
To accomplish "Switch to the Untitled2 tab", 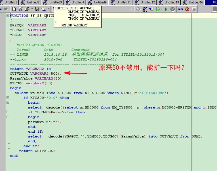I will tap(30, 2).
